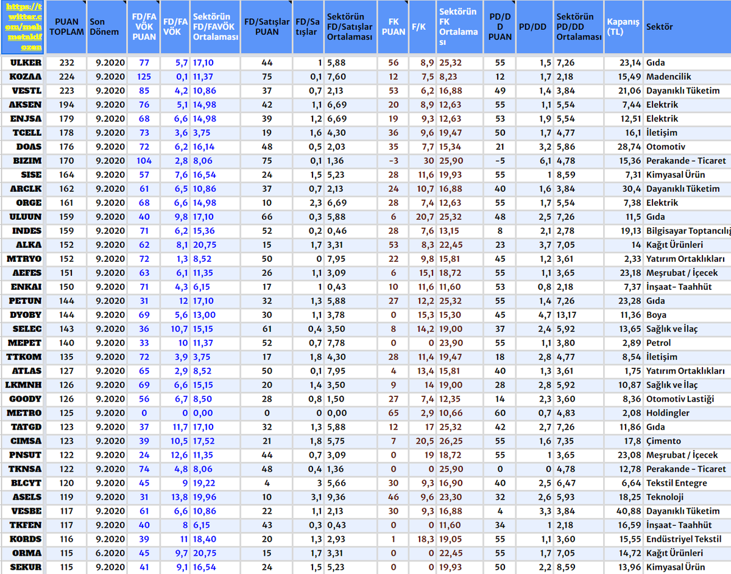Click the Sektörün PD/DD Ortalaması header

(579, 27)
